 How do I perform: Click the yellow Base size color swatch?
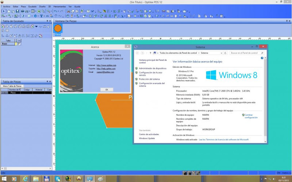point(16,44)
